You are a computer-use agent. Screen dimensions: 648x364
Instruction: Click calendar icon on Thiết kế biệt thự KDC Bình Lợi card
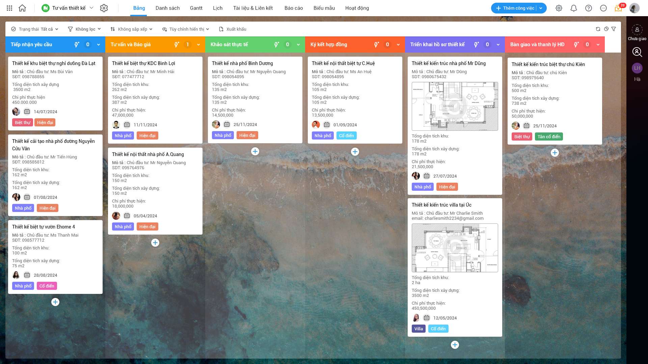(x=127, y=125)
